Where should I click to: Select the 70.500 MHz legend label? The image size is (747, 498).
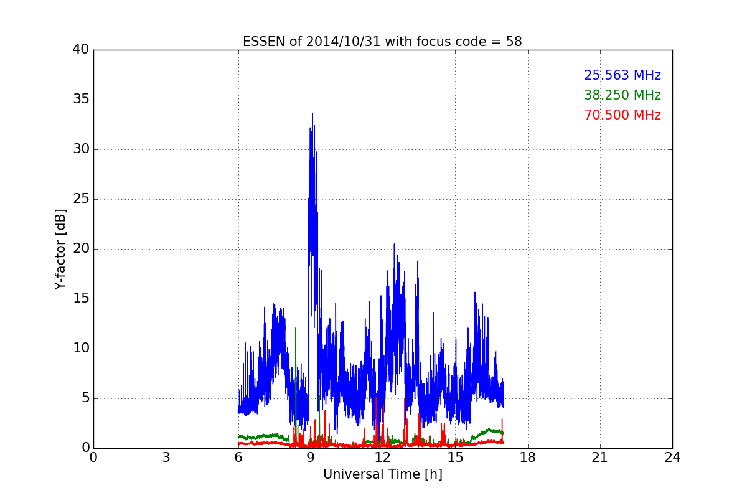(622, 115)
